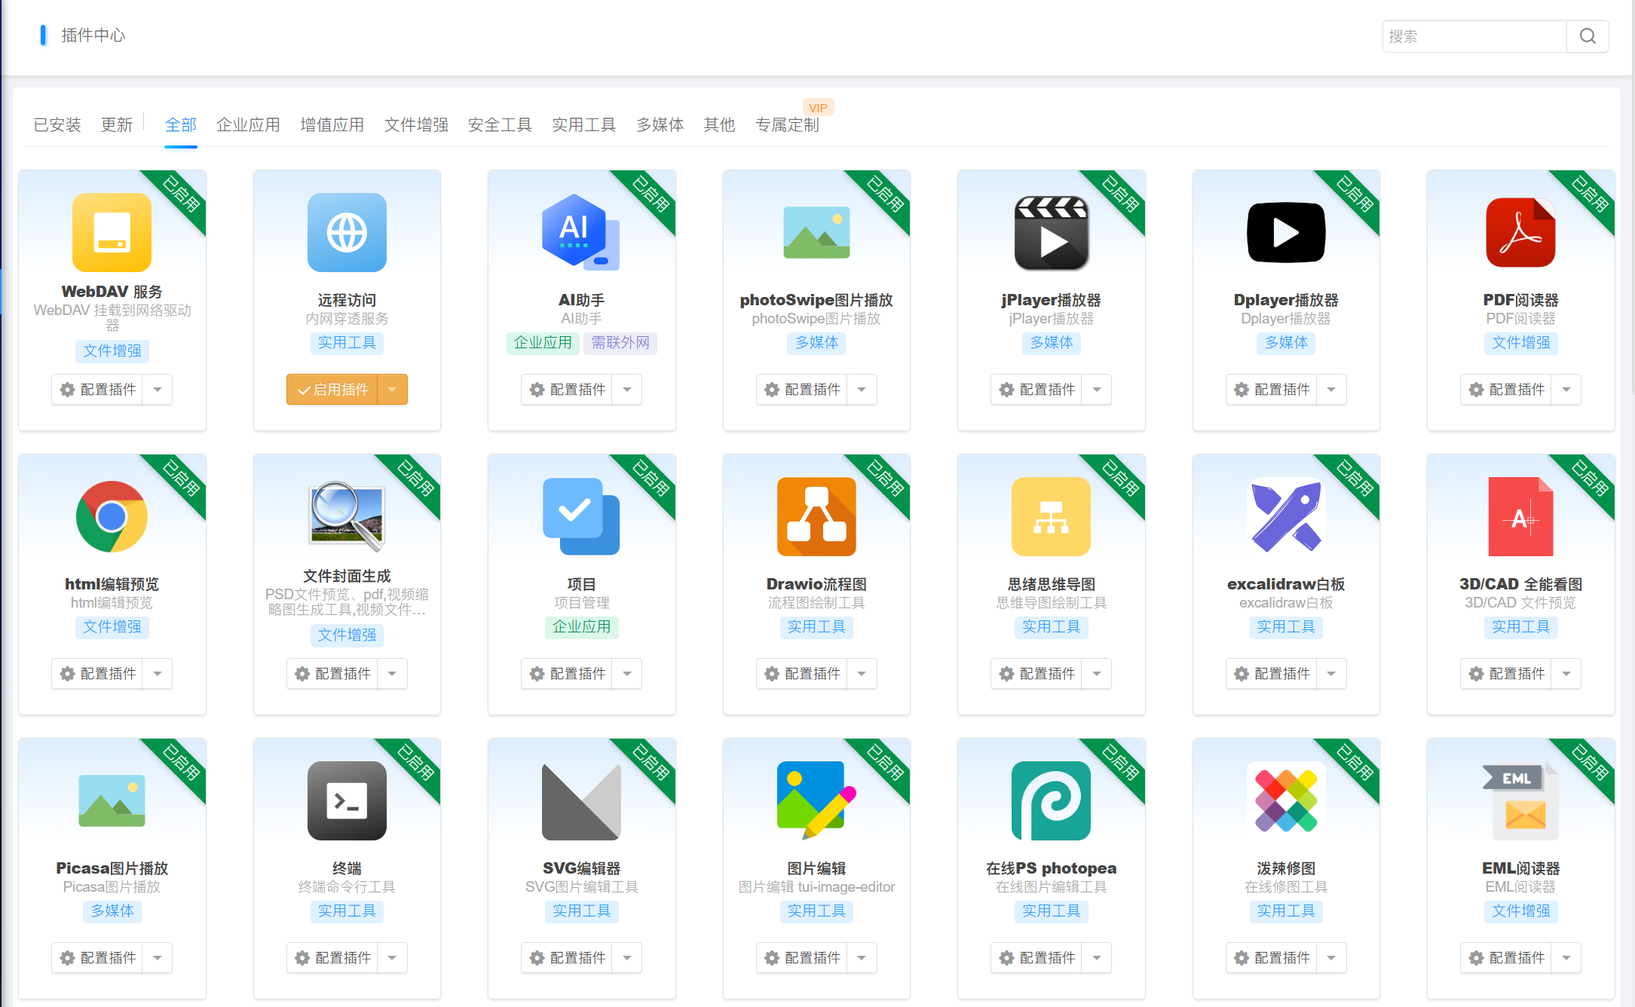The image size is (1635, 1007).
Task: Click the 图片编辑 pencil image icon
Action: coord(816,800)
